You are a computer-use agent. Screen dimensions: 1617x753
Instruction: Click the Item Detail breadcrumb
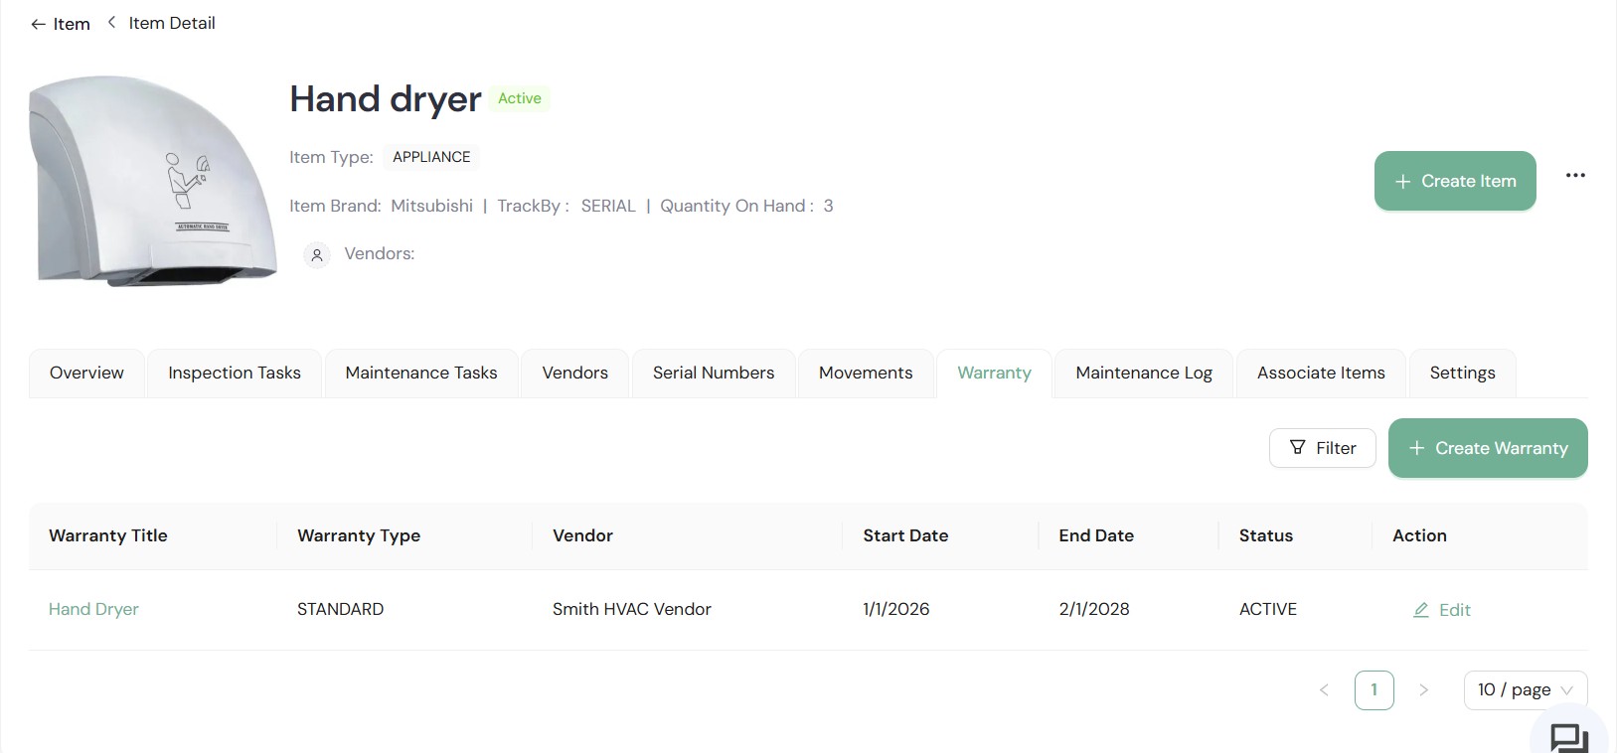172,23
